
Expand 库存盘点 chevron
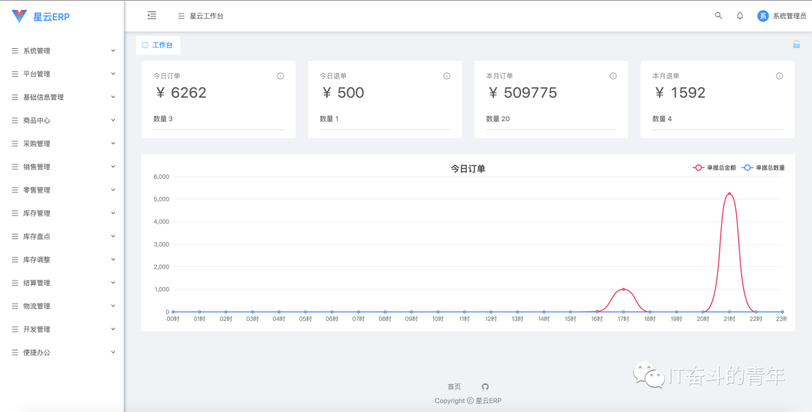coord(113,236)
